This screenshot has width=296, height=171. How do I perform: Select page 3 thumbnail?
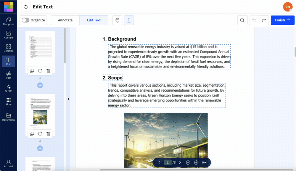40,164
